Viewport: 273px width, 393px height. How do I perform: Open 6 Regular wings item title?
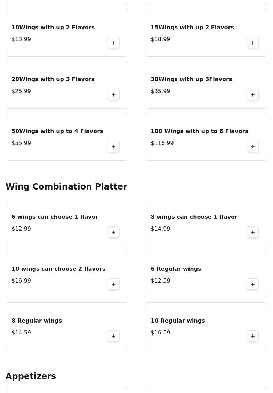click(176, 269)
